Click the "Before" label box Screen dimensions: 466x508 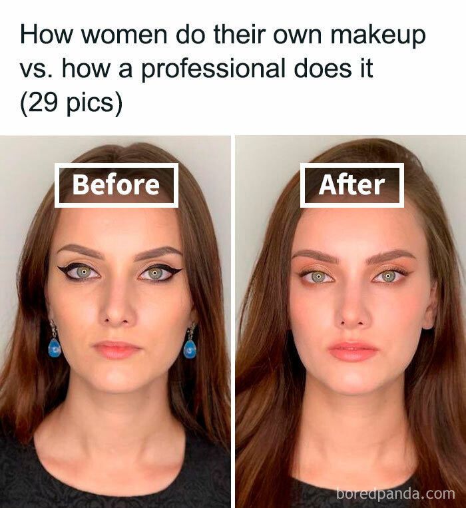[x=116, y=185]
